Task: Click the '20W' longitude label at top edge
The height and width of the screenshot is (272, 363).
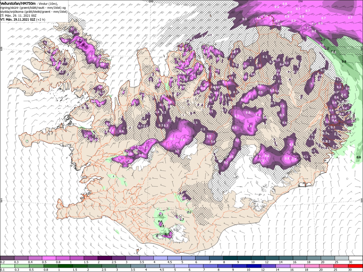Action: 151,1
